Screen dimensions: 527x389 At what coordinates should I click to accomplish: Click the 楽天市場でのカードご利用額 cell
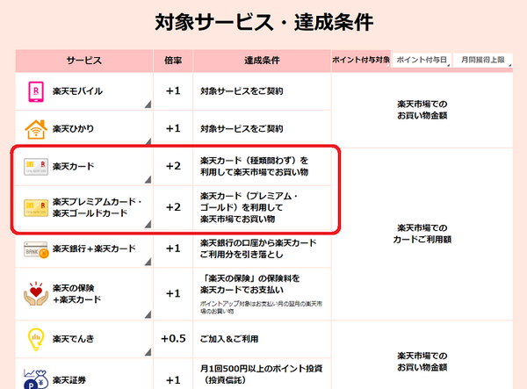(x=422, y=234)
